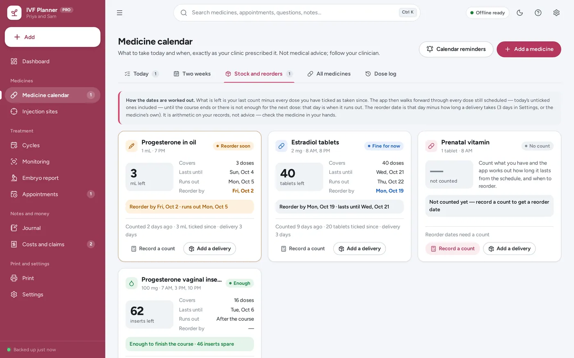This screenshot has height=358, width=574.
Task: Switch to the Two weeks tab
Action: (192, 74)
